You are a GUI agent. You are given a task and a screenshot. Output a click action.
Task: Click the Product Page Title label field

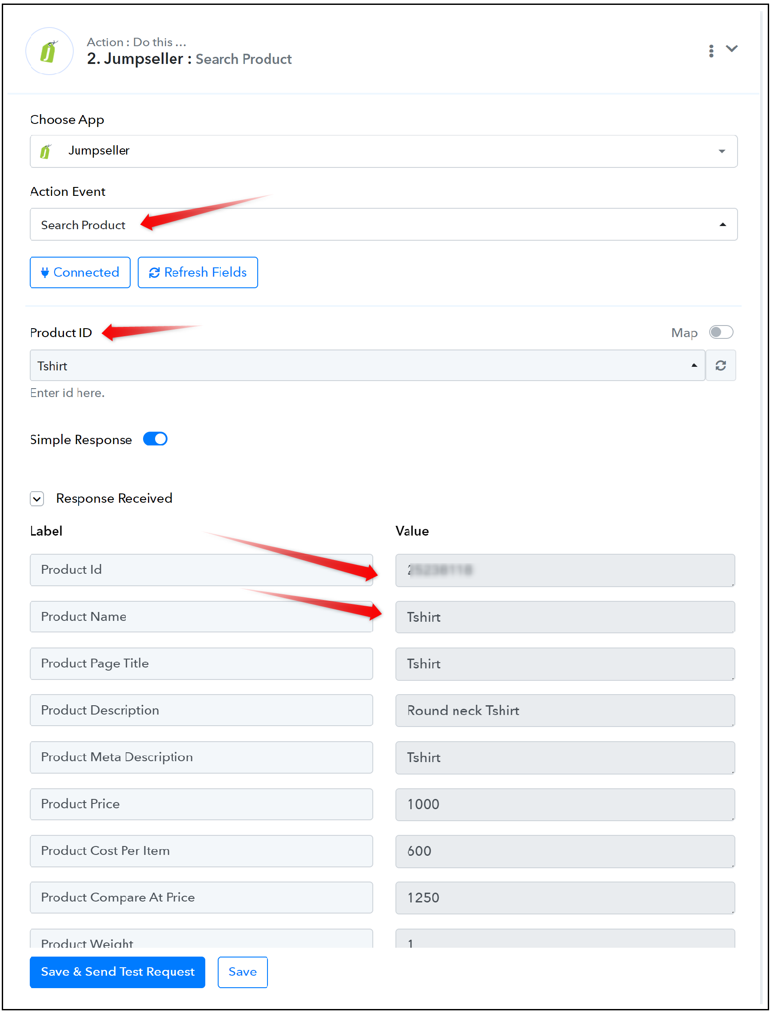tap(201, 664)
